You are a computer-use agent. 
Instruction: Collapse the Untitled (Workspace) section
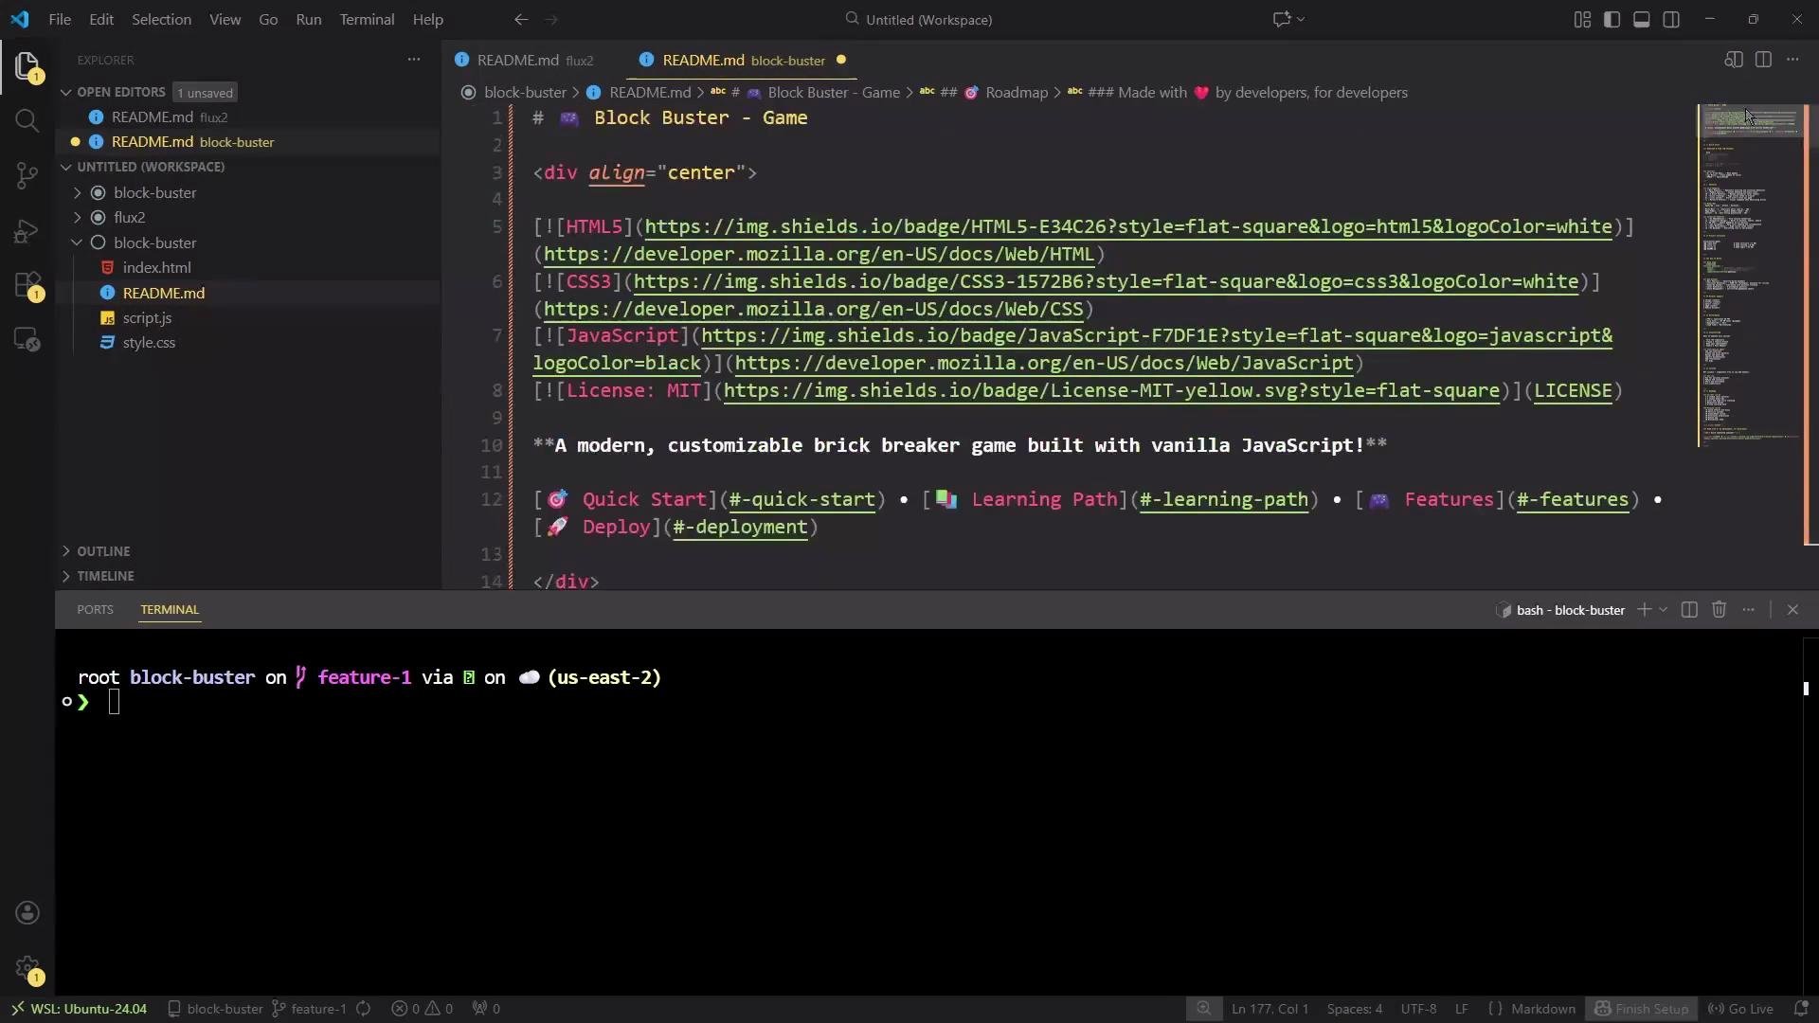click(x=66, y=167)
